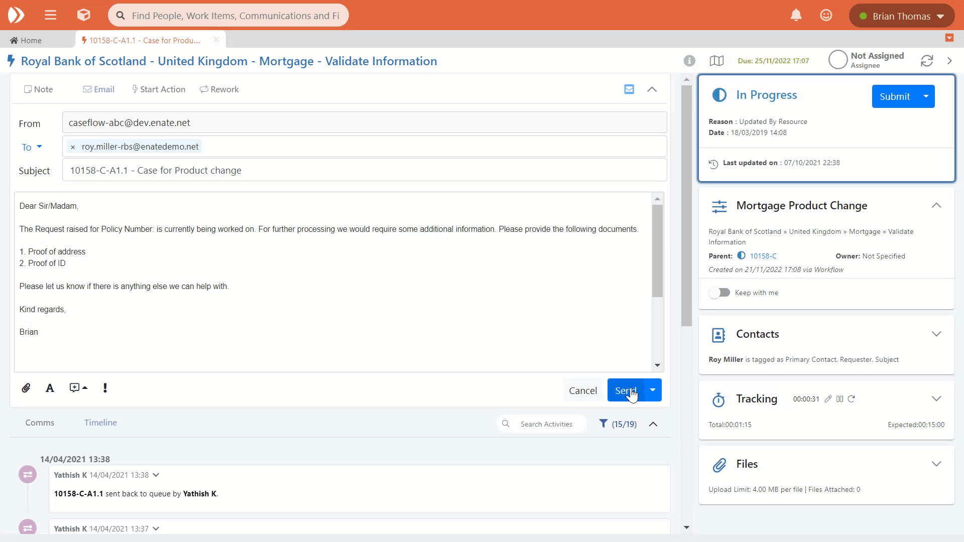Click the attach file paperclip icon
Viewport: 964px width, 542px height.
(x=26, y=388)
